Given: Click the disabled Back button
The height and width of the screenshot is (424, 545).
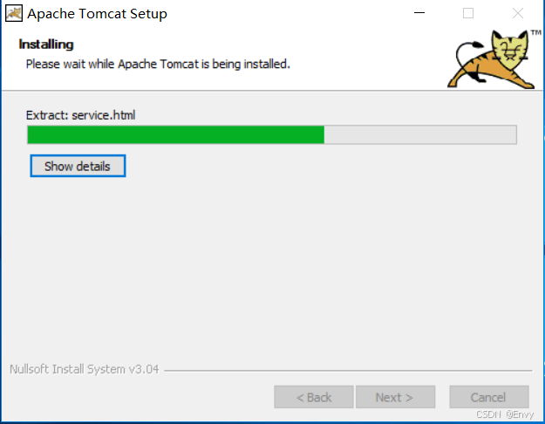Looking at the screenshot, I should [314, 397].
